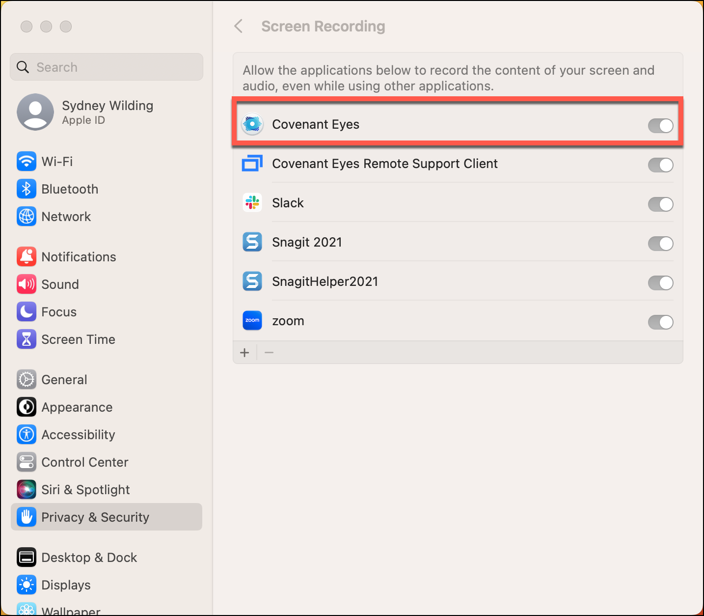
Task: Open the Control Center icon
Action: (27, 462)
